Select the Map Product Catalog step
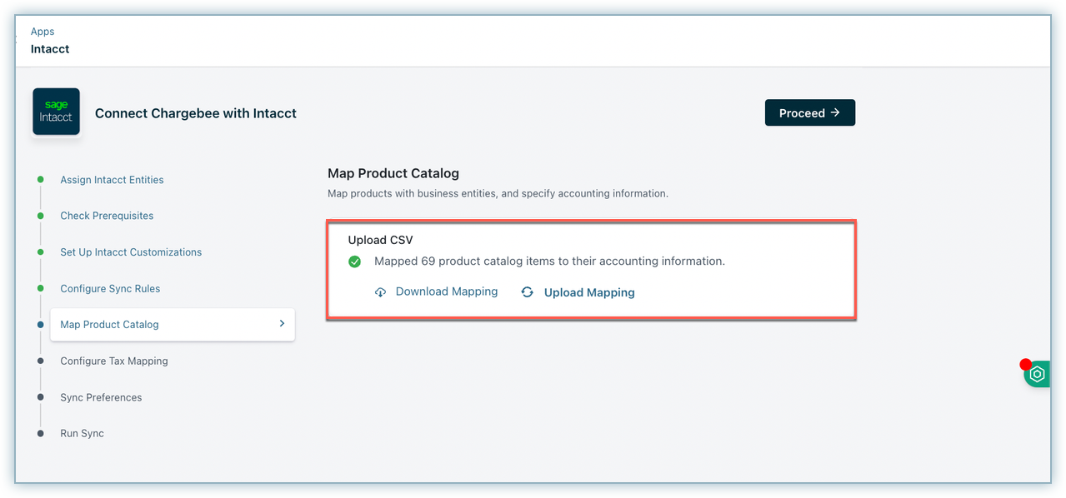The height and width of the screenshot is (498, 1066). coord(109,325)
